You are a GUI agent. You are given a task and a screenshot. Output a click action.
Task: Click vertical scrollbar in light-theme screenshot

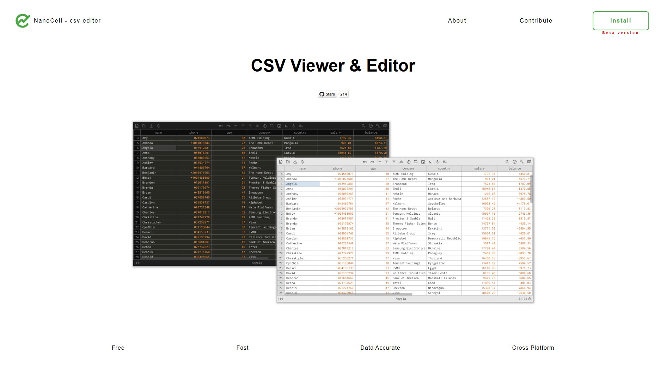pyautogui.click(x=531, y=189)
